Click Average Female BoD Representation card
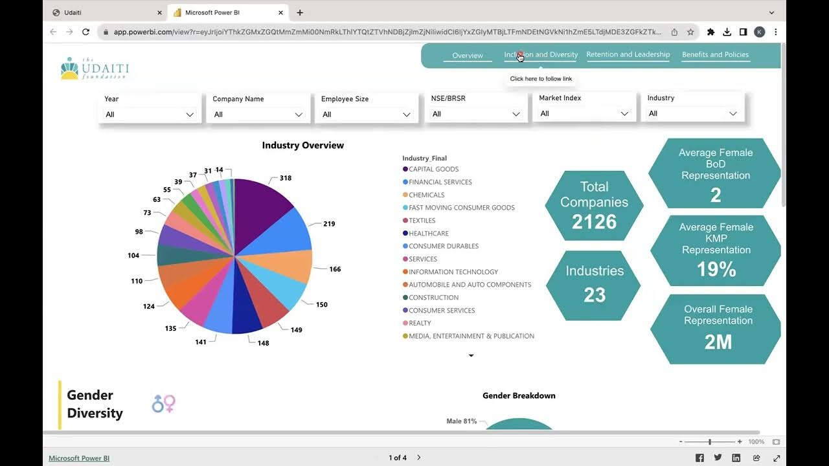829x466 pixels. (x=715, y=173)
